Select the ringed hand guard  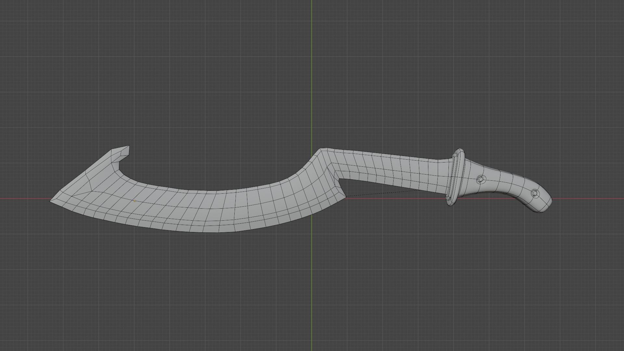[x=456, y=177]
